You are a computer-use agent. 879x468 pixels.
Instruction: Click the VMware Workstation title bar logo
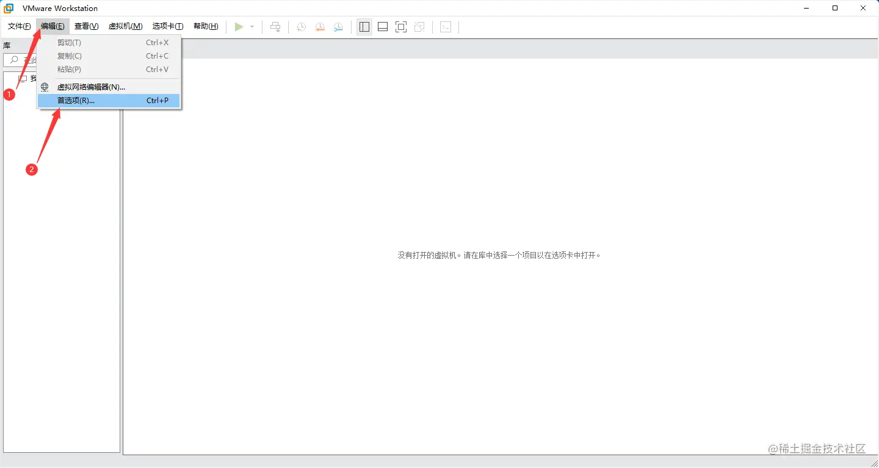coord(9,9)
